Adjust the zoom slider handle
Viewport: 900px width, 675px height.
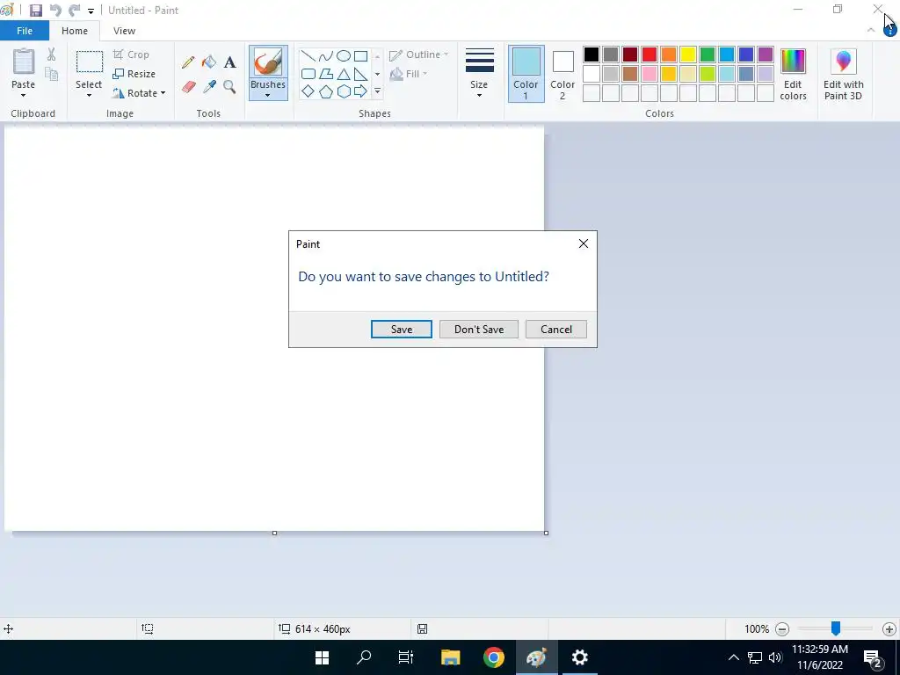(836, 628)
